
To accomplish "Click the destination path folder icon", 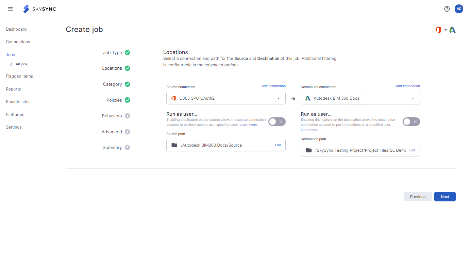I will (309, 150).
